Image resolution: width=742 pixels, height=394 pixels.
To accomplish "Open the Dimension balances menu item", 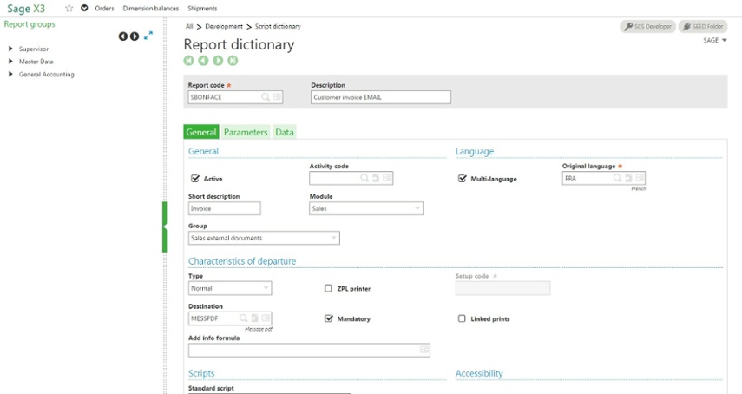I will tap(151, 8).
